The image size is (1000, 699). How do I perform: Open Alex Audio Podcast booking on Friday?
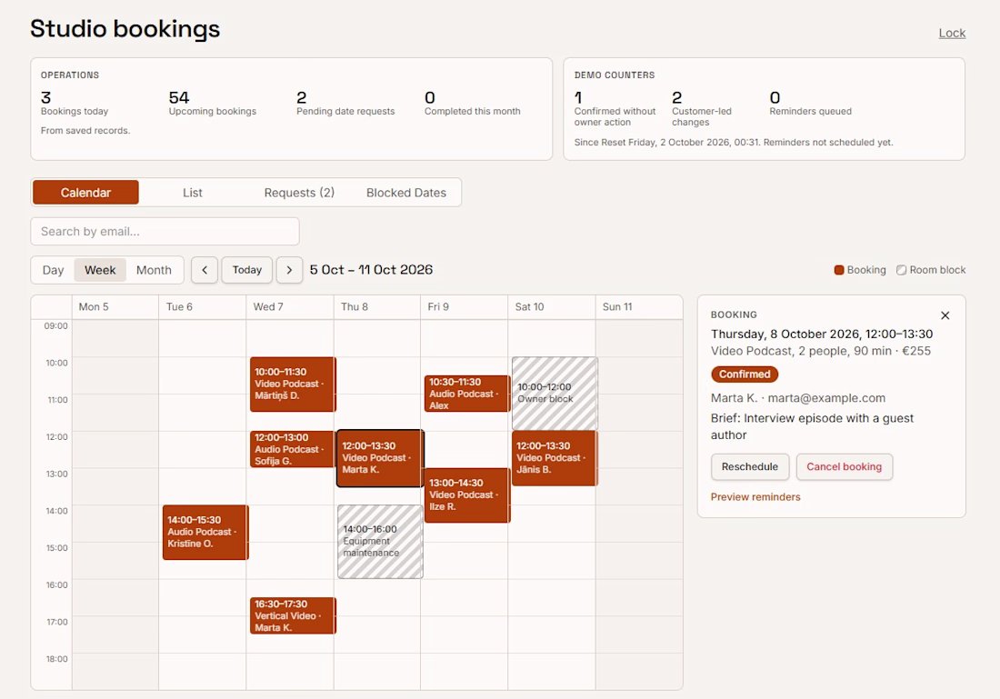467,394
